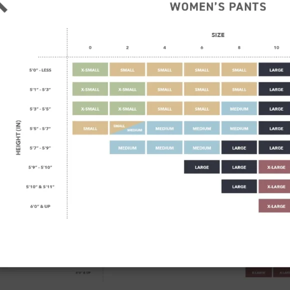290x290 pixels.
Task: Select size column header 10
Action: [276, 47]
